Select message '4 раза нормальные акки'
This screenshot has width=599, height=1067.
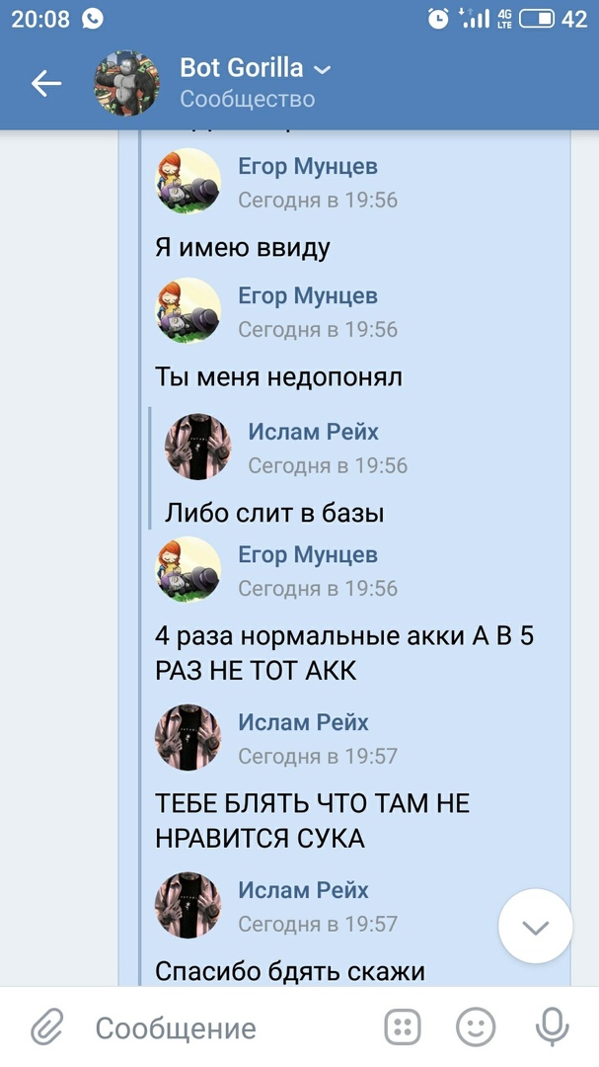pos(344,653)
